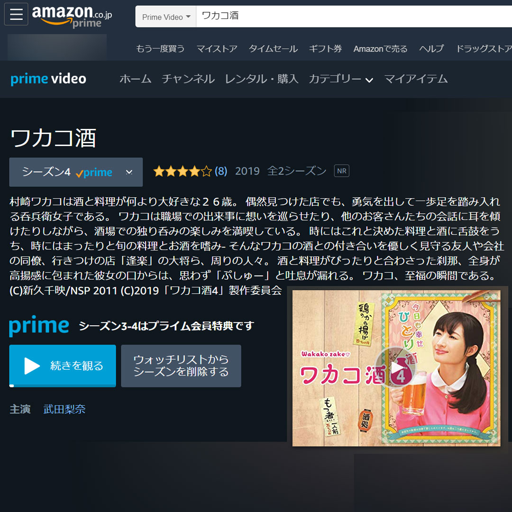
Task: Open the 武田梨奈 actor link
Action: [64, 409]
